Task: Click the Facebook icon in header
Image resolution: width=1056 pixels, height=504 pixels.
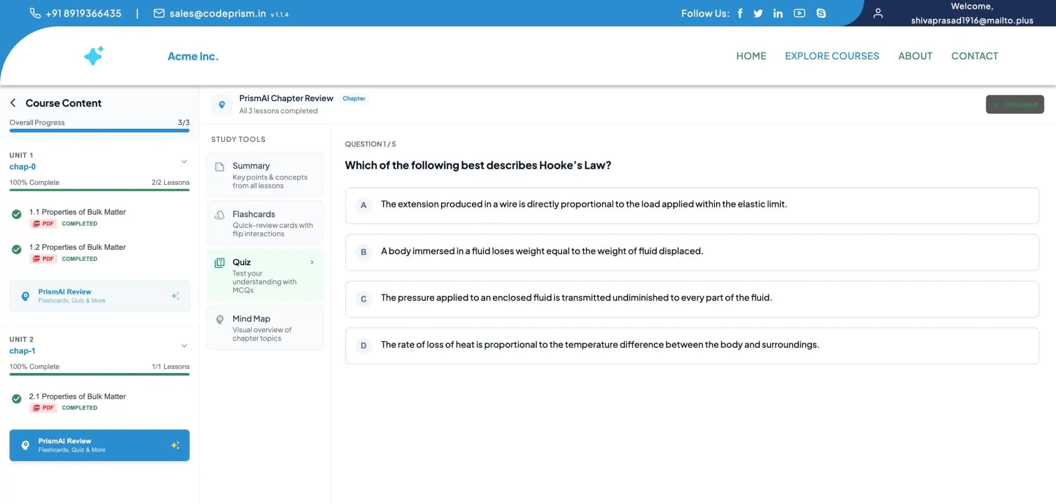Action: pos(740,13)
